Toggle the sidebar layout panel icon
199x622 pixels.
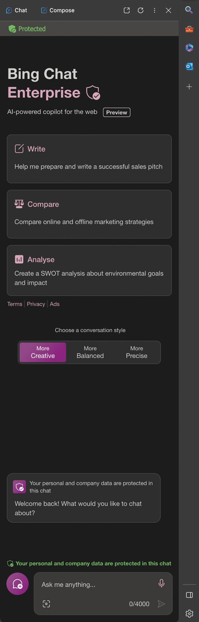coord(190,595)
